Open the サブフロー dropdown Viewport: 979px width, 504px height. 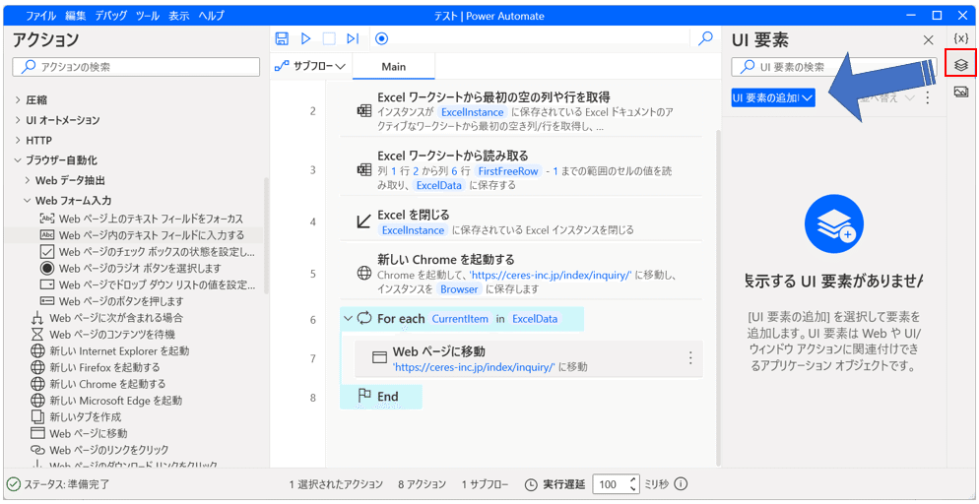(x=311, y=66)
